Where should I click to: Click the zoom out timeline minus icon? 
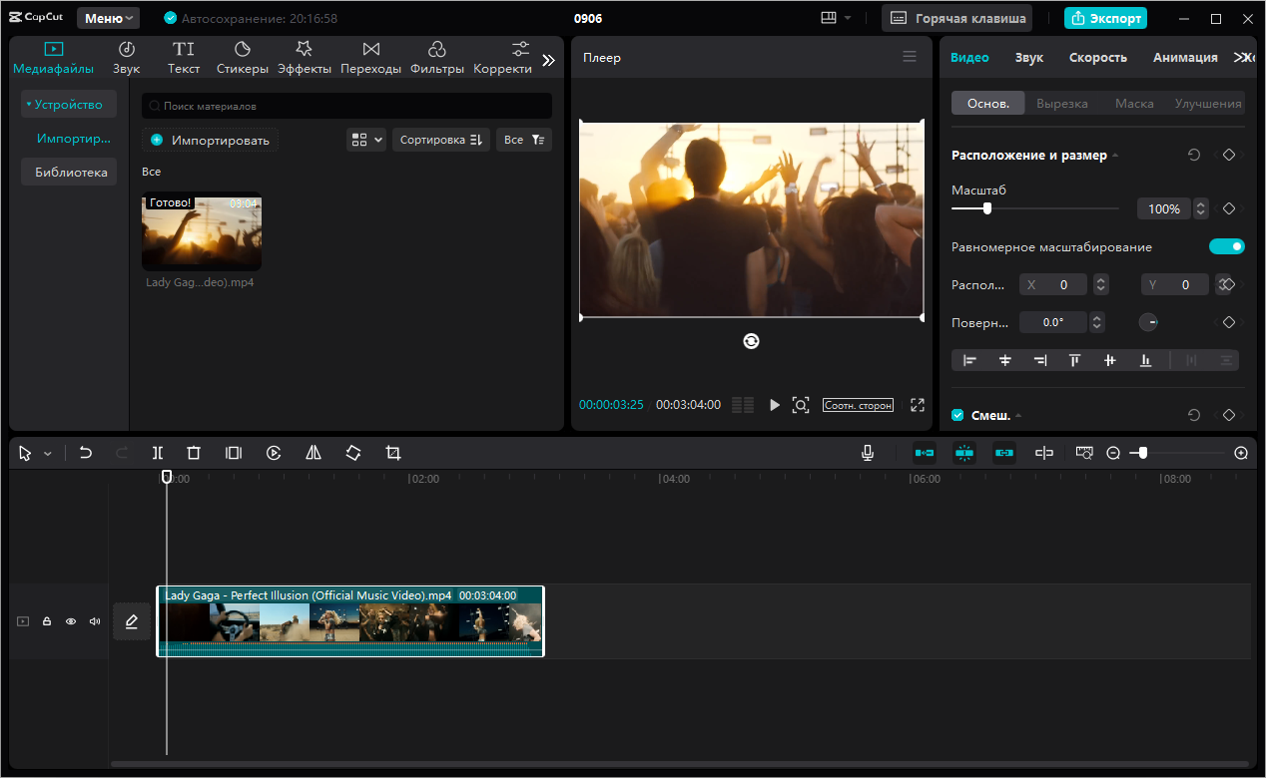click(1113, 453)
